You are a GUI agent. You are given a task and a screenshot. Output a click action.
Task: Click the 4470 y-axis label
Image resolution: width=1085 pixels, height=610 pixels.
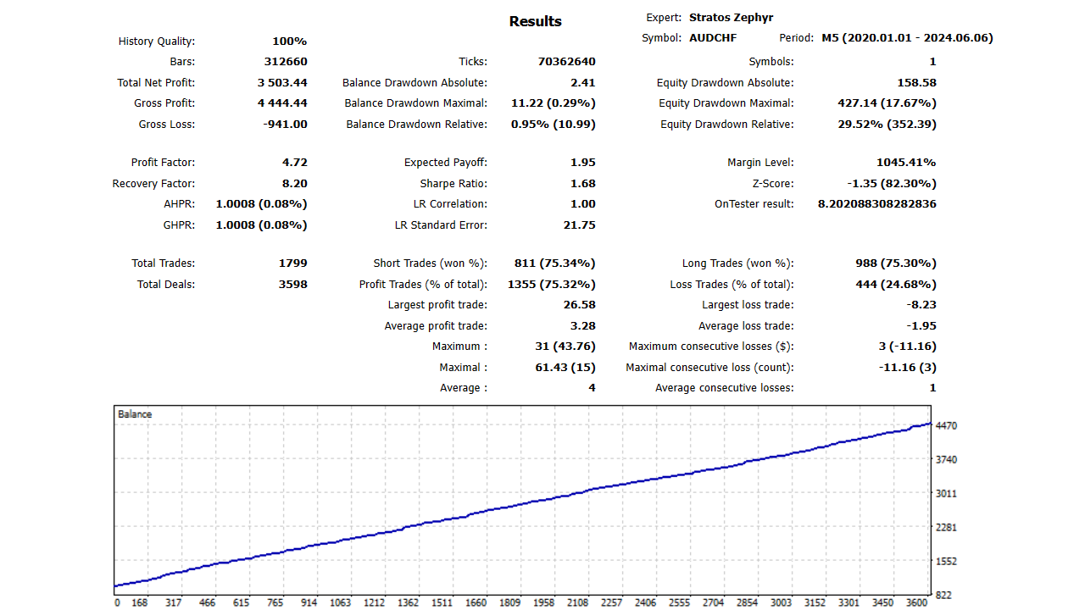[946, 426]
